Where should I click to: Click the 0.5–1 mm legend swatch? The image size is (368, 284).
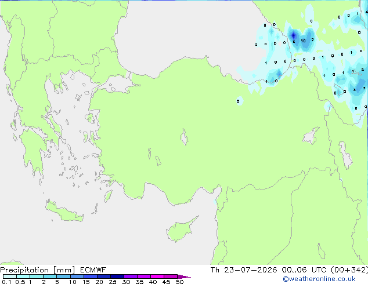click(23, 276)
